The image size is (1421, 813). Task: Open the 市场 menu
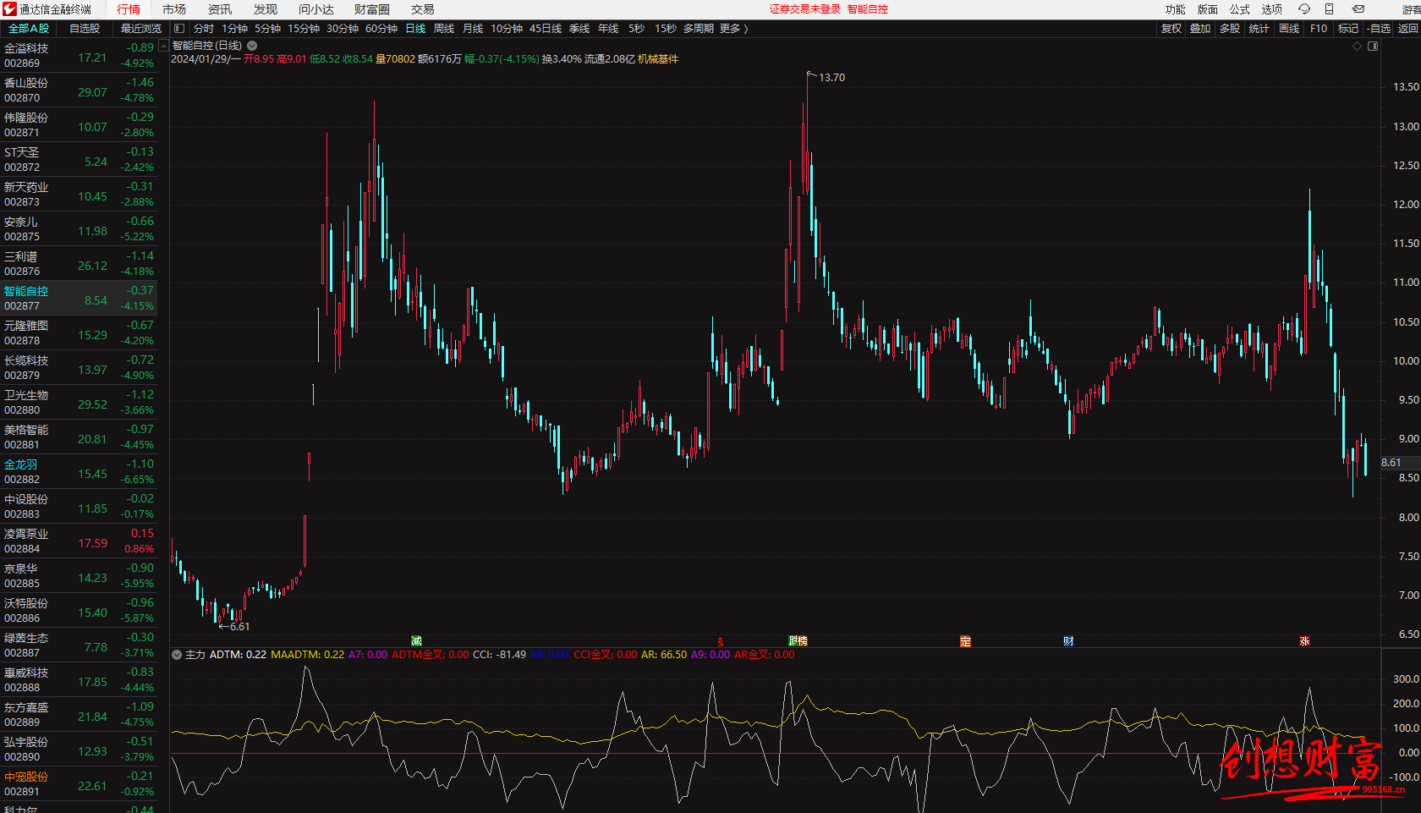174,9
